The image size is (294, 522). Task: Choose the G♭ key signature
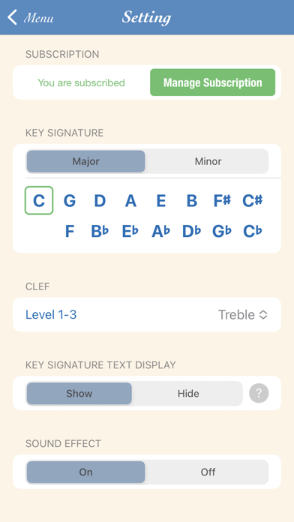coord(222,231)
